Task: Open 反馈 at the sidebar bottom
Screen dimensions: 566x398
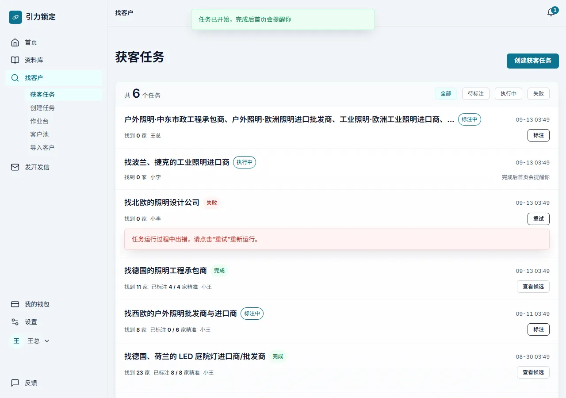Action: (54, 383)
